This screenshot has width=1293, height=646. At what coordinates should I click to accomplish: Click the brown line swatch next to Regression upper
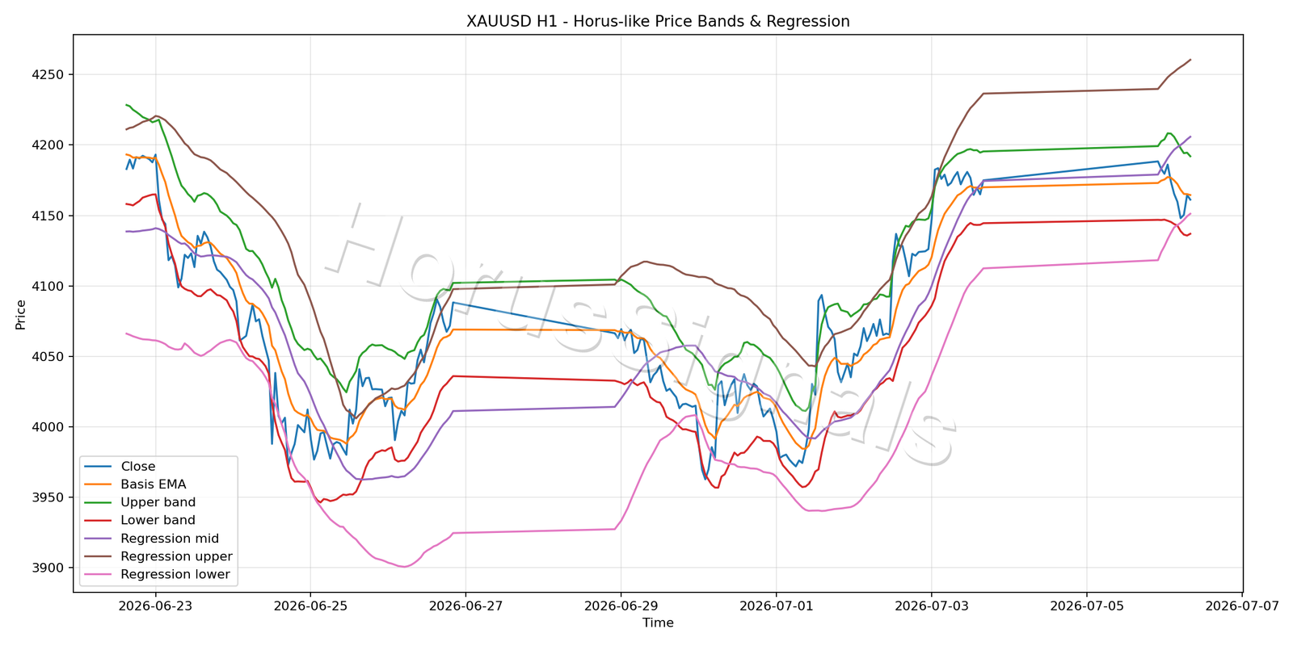pos(98,556)
